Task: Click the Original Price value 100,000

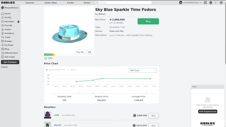Action: [102, 100]
